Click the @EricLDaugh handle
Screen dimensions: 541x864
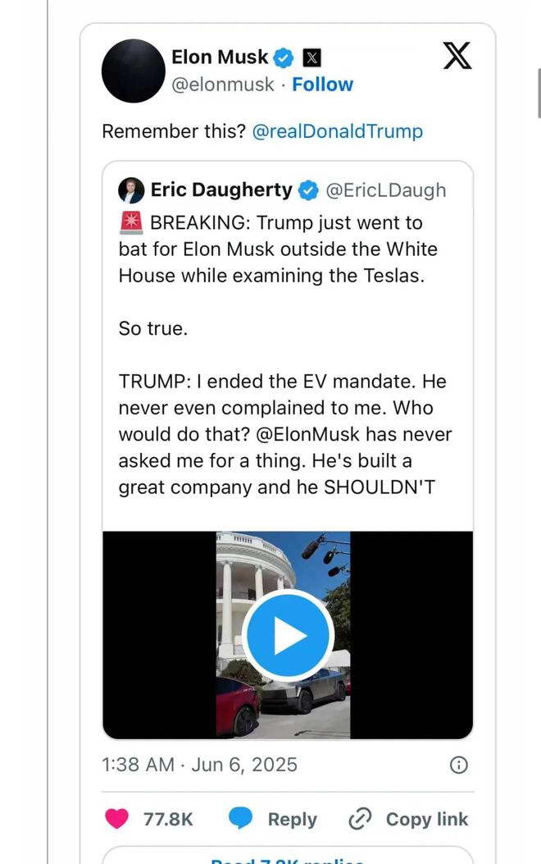click(386, 190)
